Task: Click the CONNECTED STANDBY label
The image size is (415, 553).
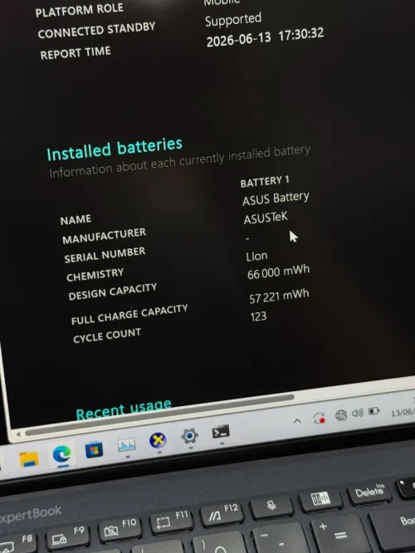Action: pos(96,31)
